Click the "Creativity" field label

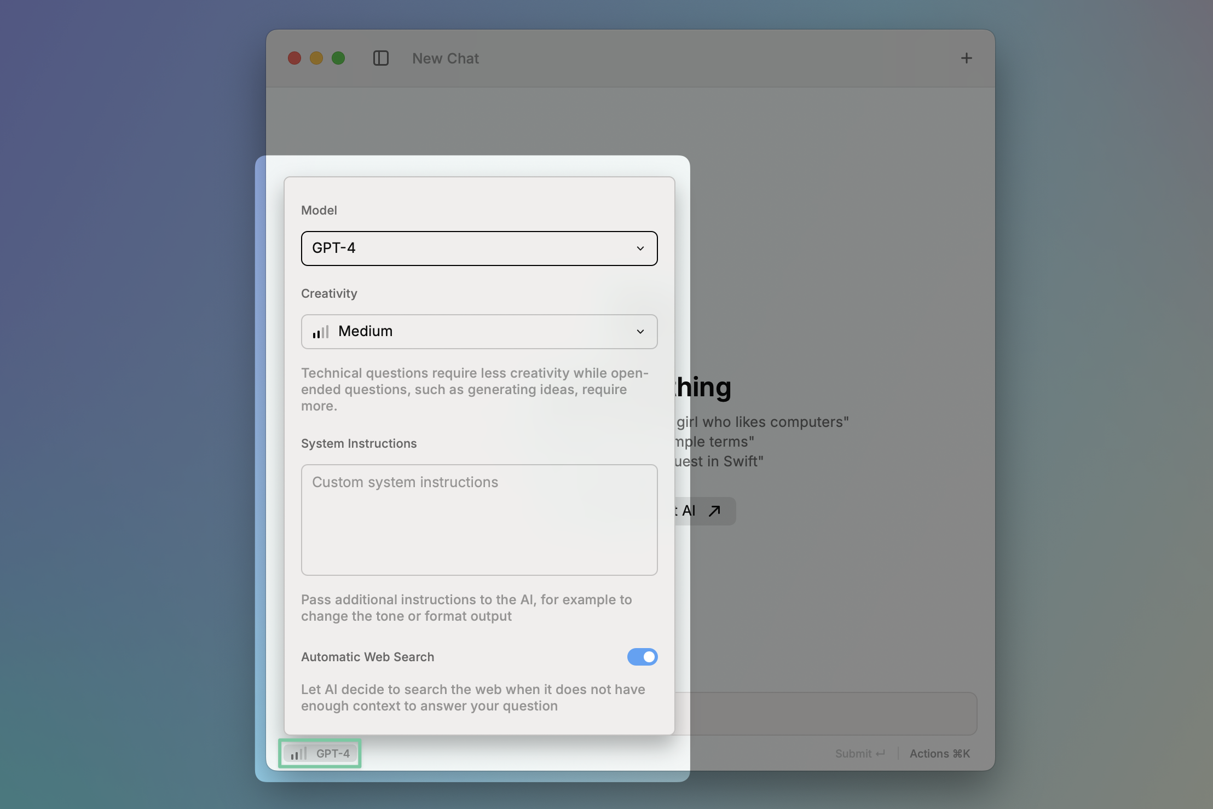329,293
